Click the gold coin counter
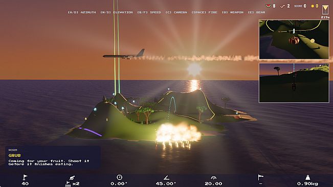The width and height of the screenshot is (333, 187). pos(315,6)
